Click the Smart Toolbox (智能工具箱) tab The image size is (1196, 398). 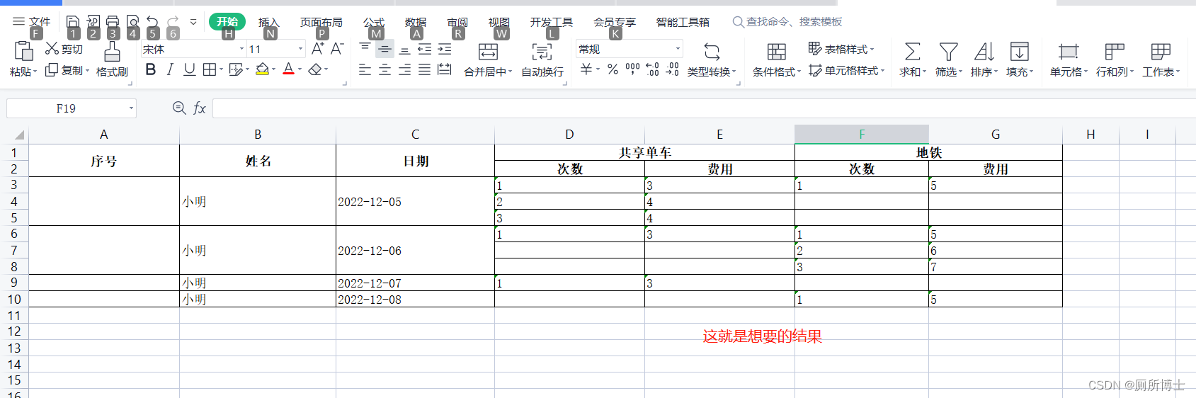pos(683,22)
